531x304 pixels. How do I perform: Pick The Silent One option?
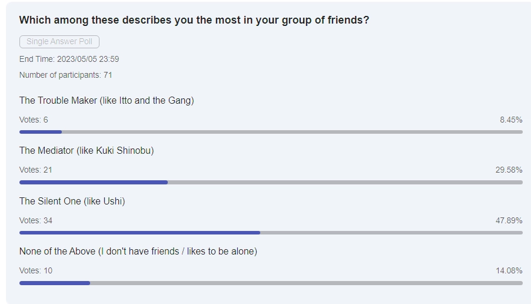pos(72,201)
